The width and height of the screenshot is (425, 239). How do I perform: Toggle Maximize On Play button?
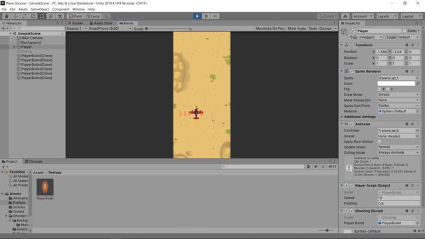[x=270, y=29]
